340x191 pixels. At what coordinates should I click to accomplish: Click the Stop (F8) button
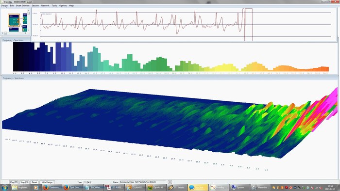coord(24,182)
